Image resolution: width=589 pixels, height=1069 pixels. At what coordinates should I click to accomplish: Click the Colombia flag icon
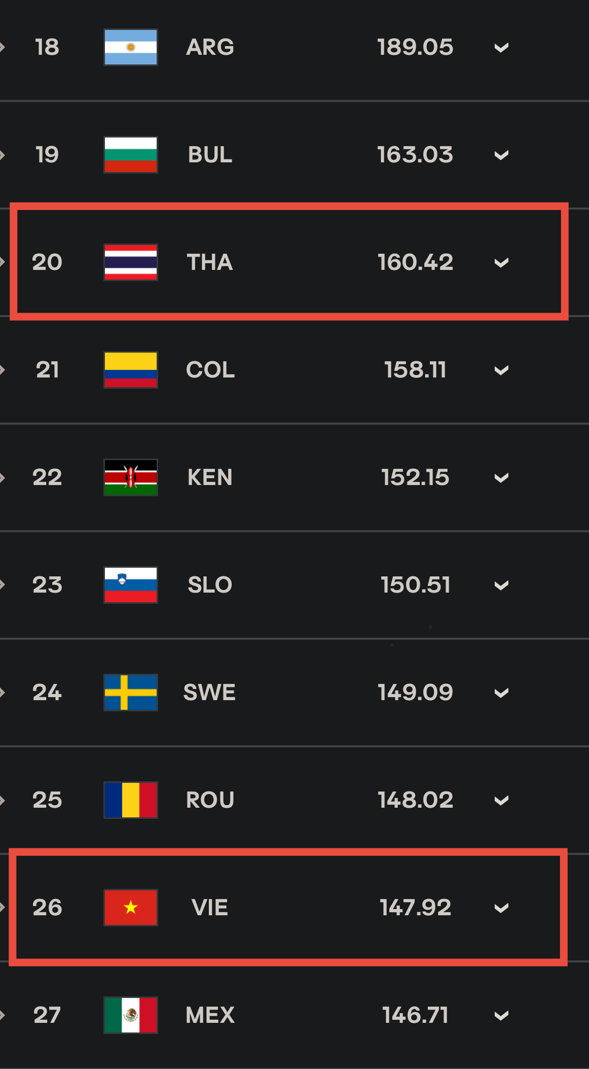pos(131,370)
